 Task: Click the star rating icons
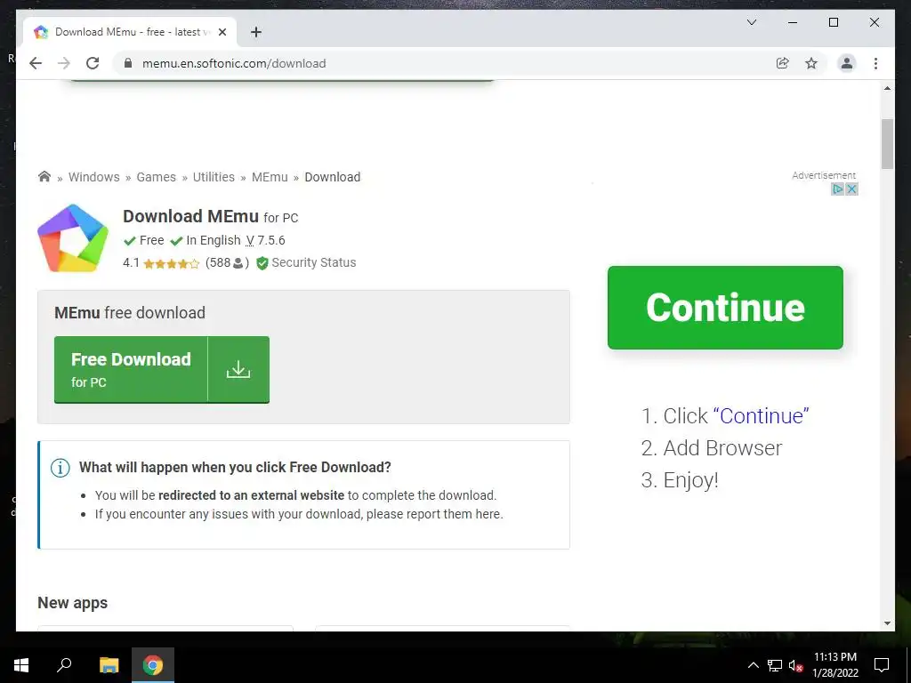pyautogui.click(x=171, y=263)
